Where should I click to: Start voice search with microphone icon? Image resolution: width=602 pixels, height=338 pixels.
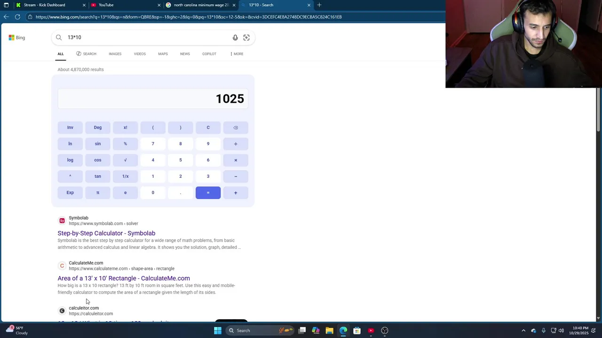[235, 38]
